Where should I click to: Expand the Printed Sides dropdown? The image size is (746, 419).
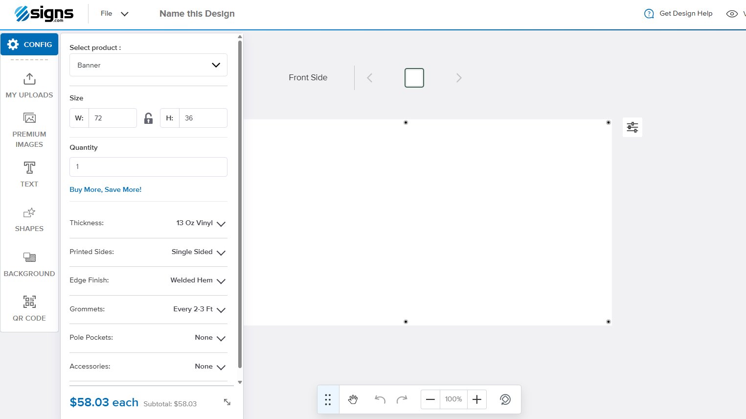(x=148, y=252)
